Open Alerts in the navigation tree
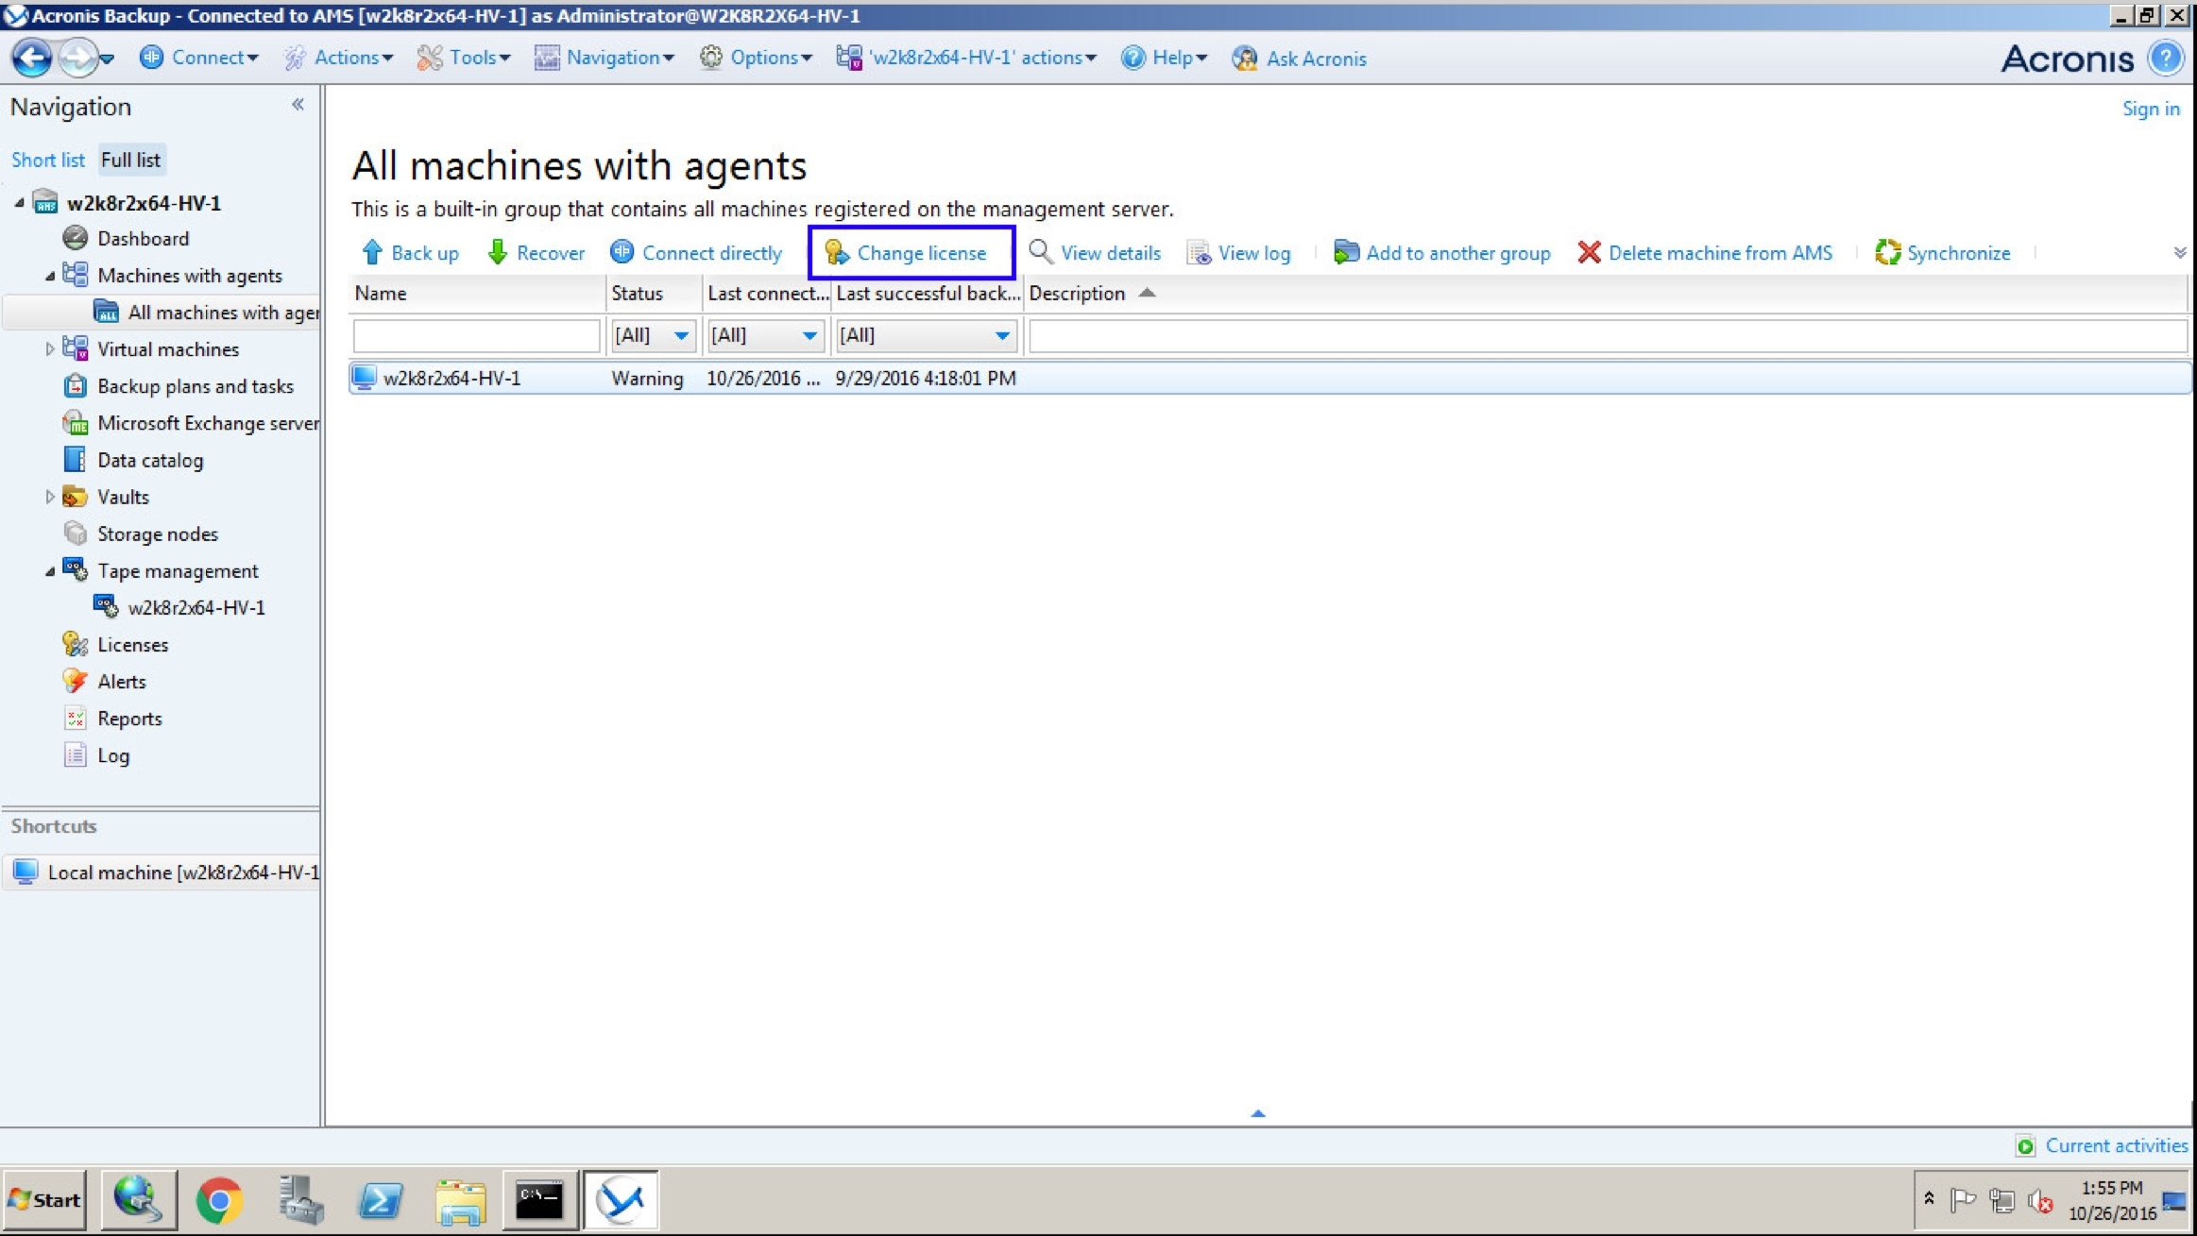The image size is (2197, 1236). pyautogui.click(x=121, y=681)
